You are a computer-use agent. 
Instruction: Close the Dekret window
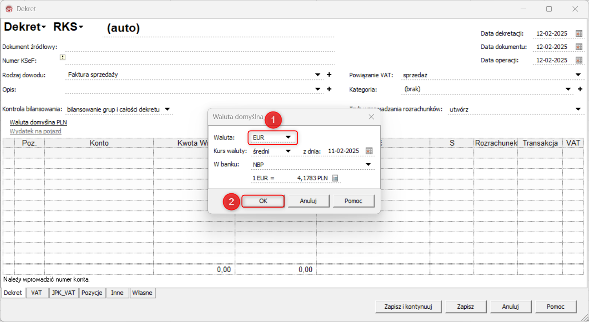(575, 9)
